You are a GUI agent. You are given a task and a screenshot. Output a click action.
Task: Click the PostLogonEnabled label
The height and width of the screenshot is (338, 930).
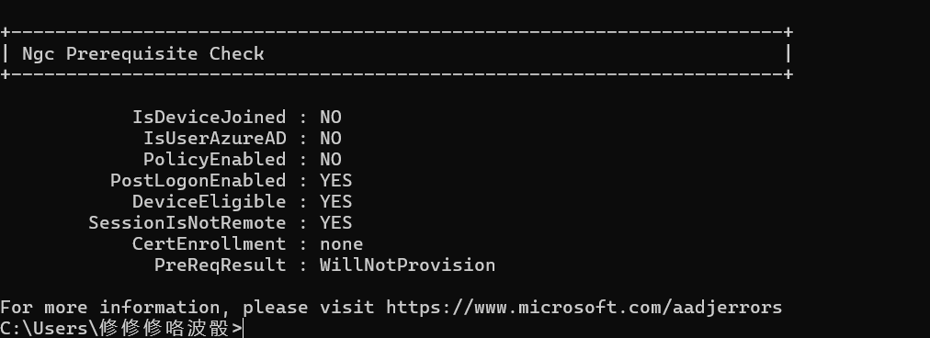(x=198, y=180)
